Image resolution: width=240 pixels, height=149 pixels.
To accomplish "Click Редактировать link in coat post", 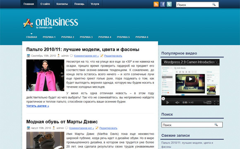I will point(113,56).
